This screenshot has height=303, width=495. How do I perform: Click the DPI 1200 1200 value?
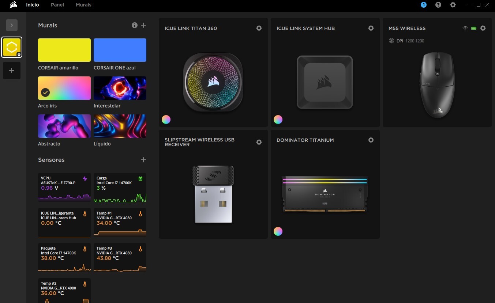(x=415, y=41)
